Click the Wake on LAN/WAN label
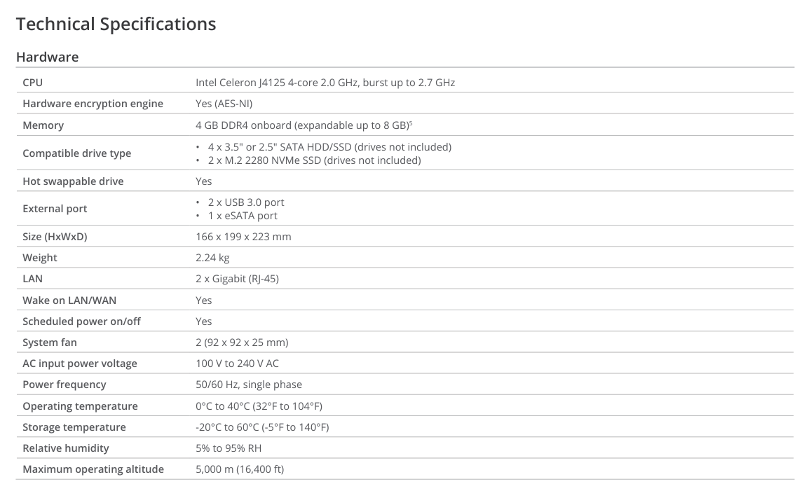The image size is (811, 498). [69, 300]
